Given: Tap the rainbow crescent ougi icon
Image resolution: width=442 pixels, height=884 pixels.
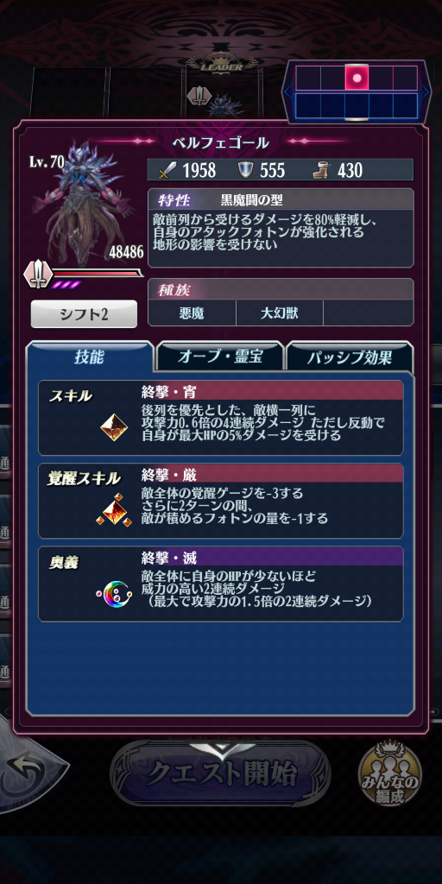Looking at the screenshot, I should [115, 592].
